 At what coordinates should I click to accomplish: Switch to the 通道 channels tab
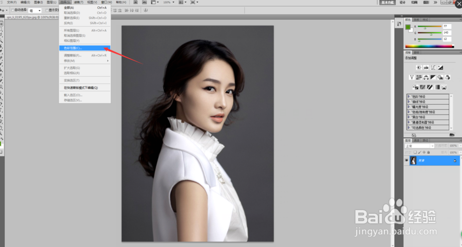click(x=417, y=140)
